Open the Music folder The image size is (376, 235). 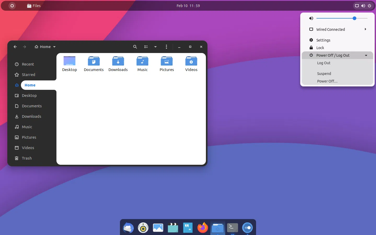point(142,61)
